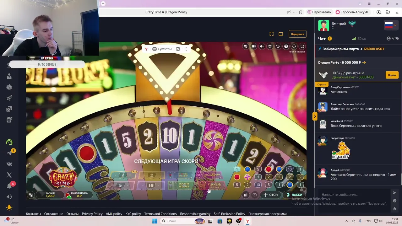402x226 pixels.
Task: Open the game support headset icon
Action: coord(294,46)
